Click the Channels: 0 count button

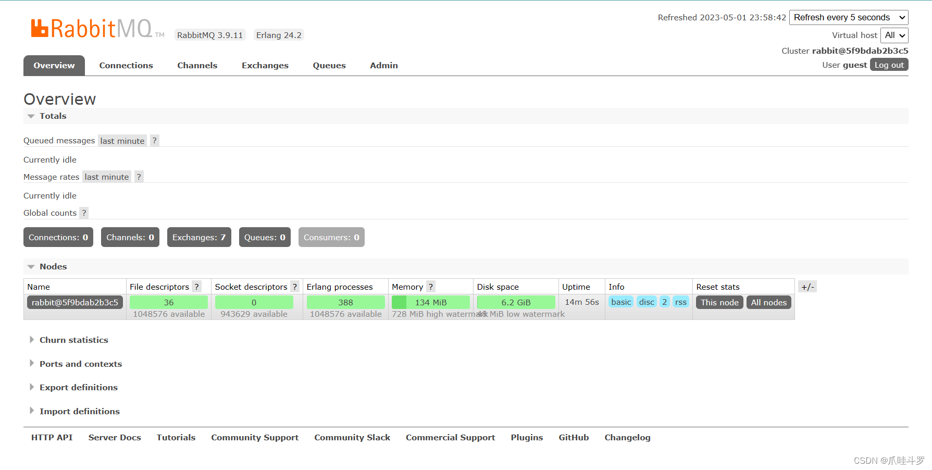130,237
